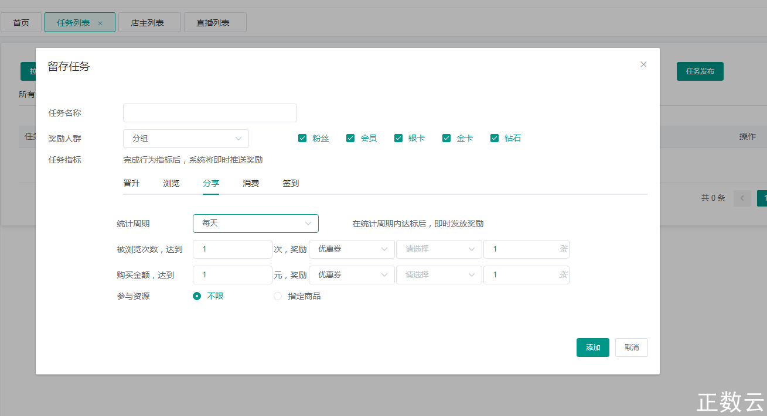
Task: Switch to the 浏览 indicator tab
Action: [x=171, y=183]
